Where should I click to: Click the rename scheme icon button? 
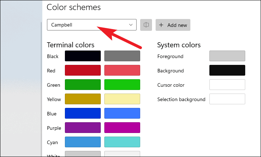[146, 25]
